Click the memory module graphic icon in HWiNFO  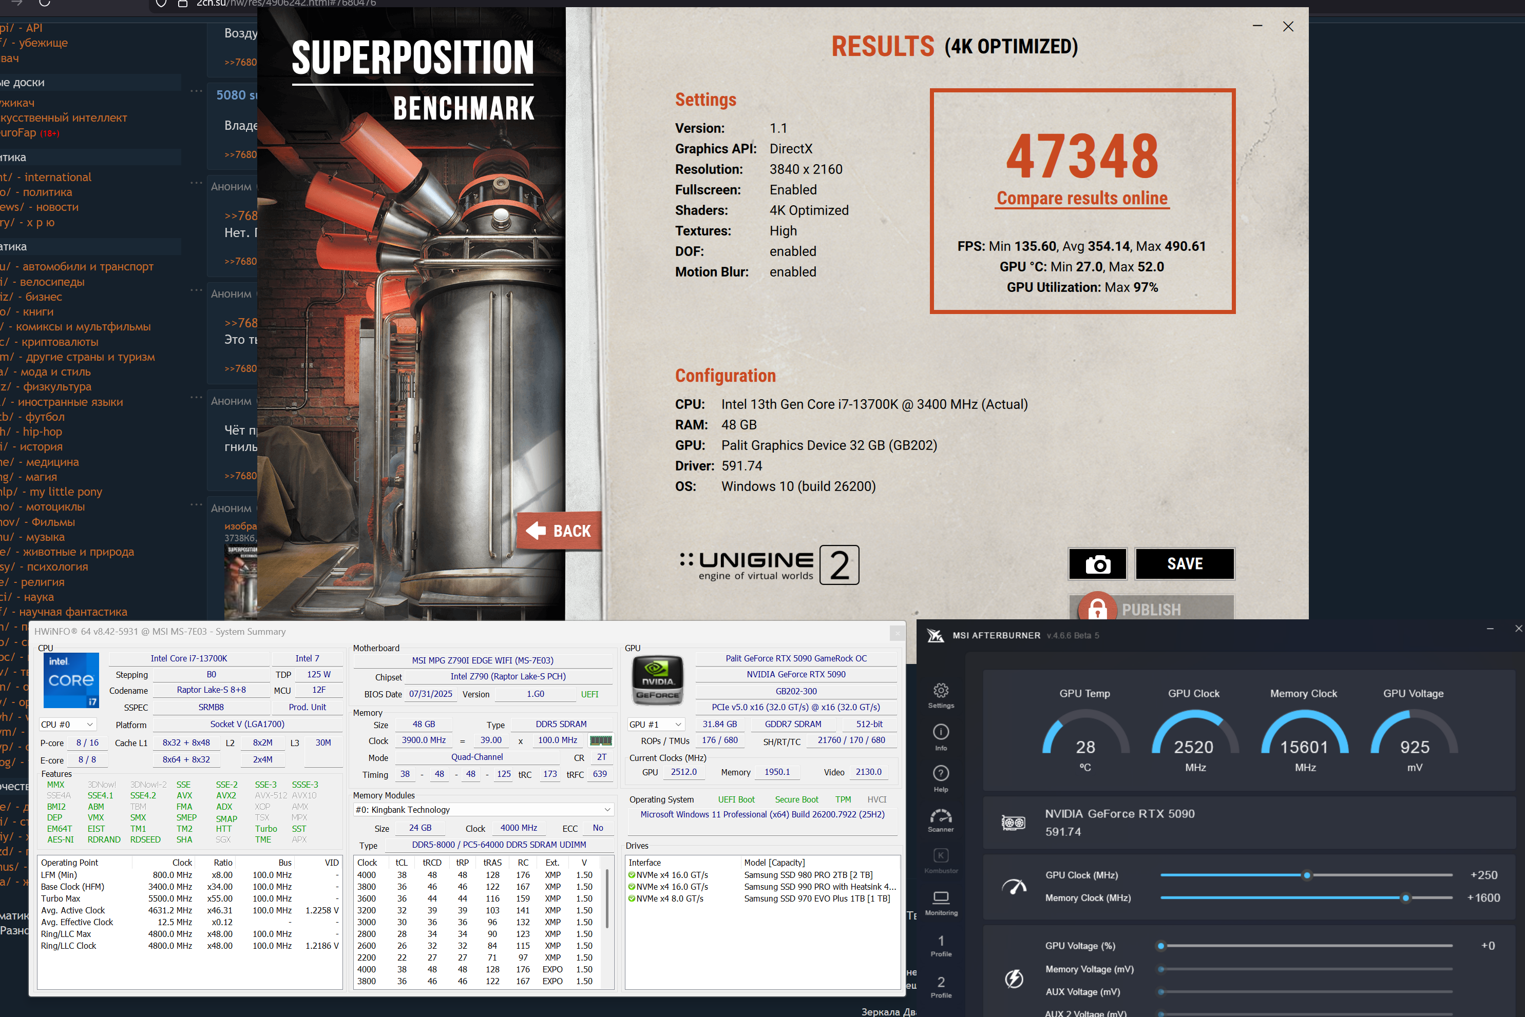(x=600, y=740)
